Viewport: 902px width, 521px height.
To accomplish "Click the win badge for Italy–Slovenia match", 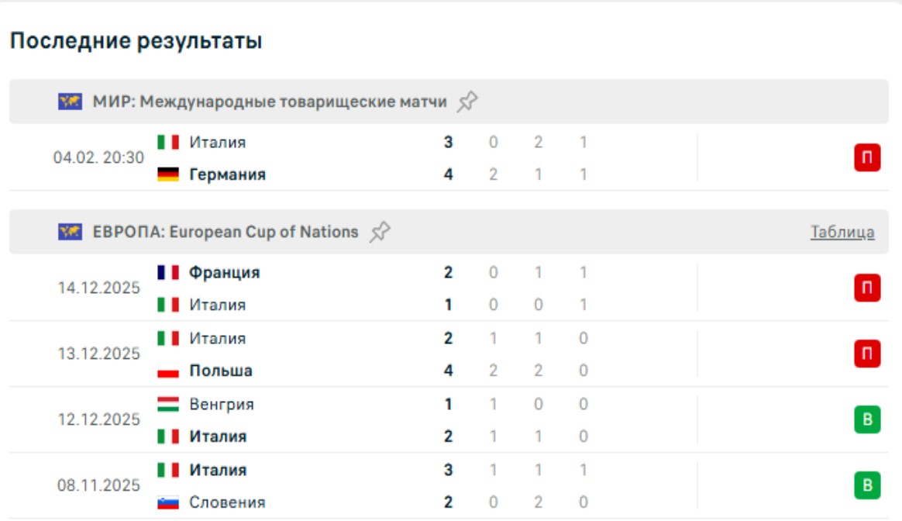I will [867, 486].
